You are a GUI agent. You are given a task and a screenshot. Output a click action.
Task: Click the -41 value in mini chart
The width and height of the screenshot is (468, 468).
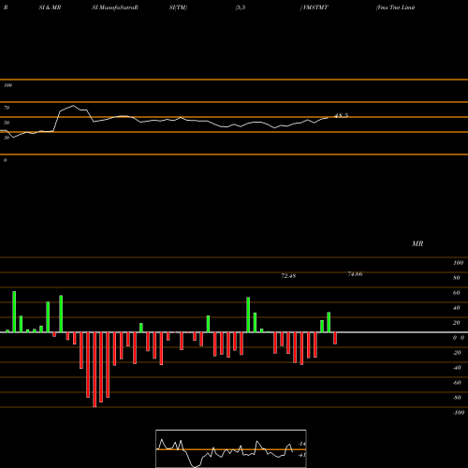tap(301, 455)
